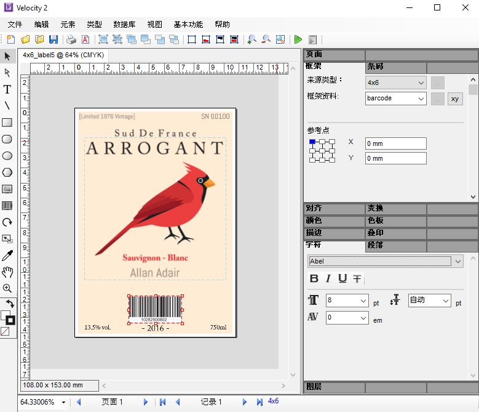Go to the next record arrow
479x412 pixels.
tap(244, 402)
